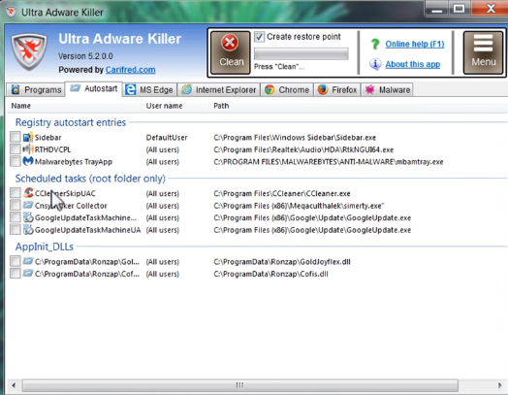Viewport: 508px width, 395px height.
Task: Click the mbamtray.exe path text
Action: [329, 162]
